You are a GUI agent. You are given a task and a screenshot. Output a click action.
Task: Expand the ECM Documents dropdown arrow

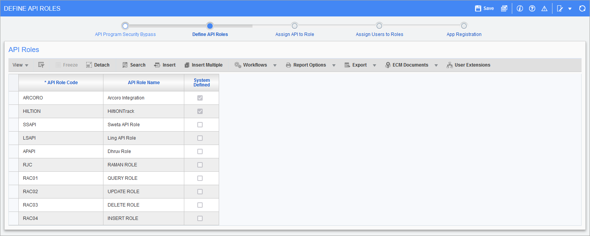436,65
